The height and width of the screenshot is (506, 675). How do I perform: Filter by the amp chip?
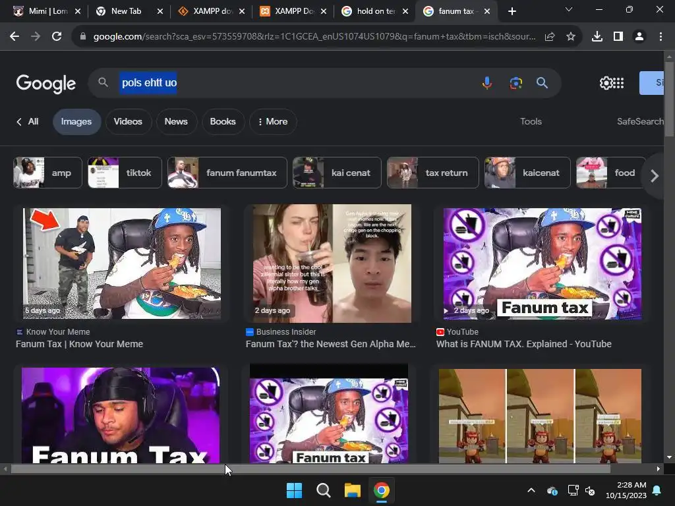(x=47, y=173)
